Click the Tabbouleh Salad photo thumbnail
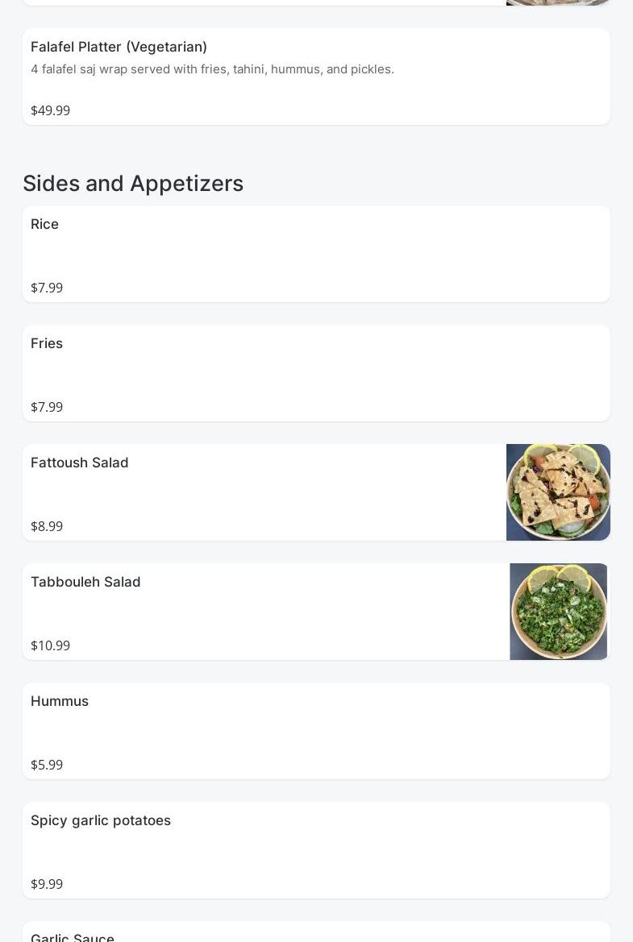This screenshot has width=633, height=942. point(558,612)
